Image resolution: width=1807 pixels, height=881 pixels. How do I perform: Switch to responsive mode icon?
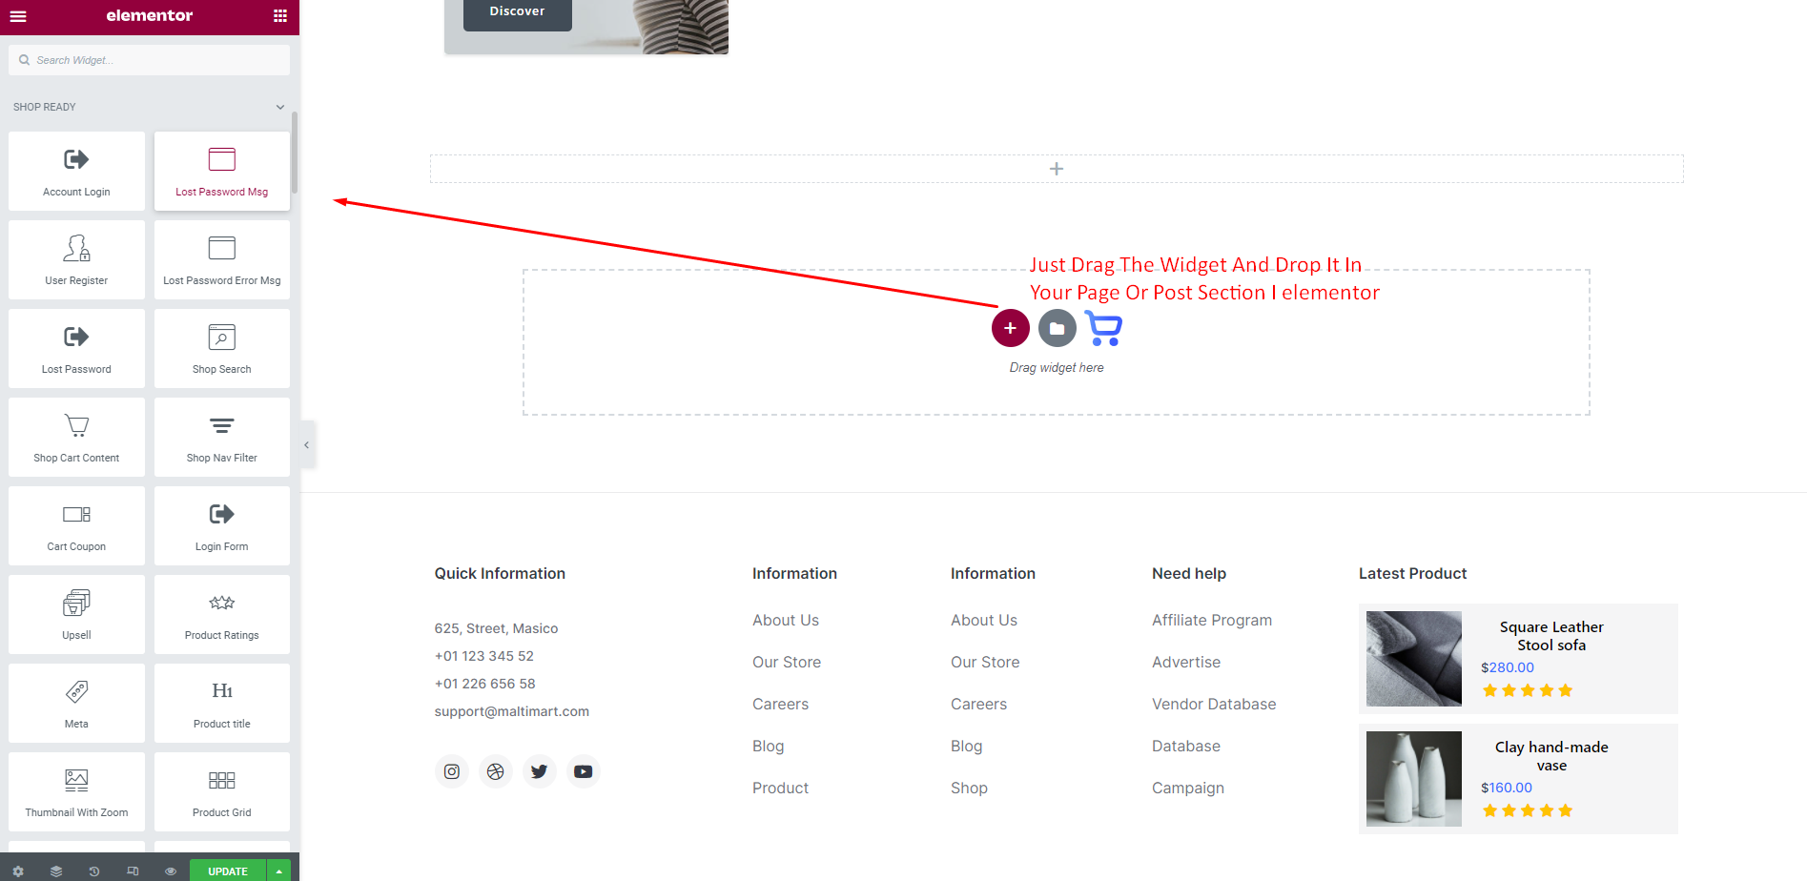(133, 871)
